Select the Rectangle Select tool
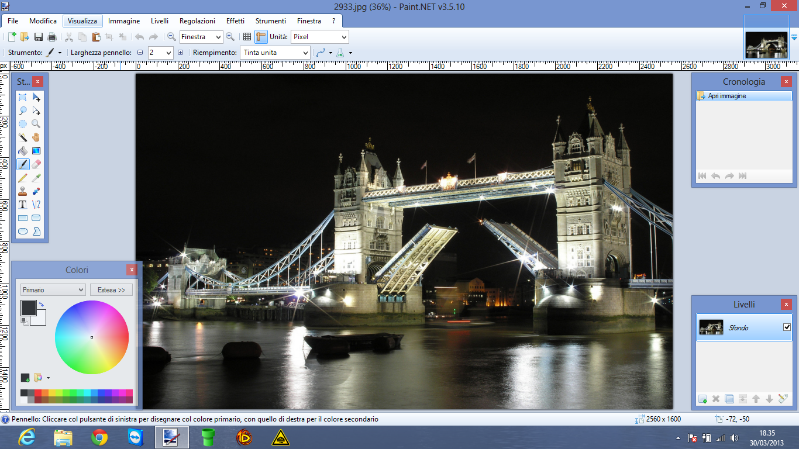Viewport: 799px width, 449px height. point(23,98)
